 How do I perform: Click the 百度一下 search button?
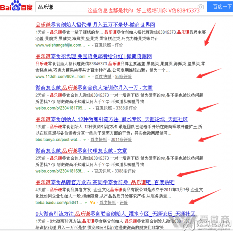point(220,7)
